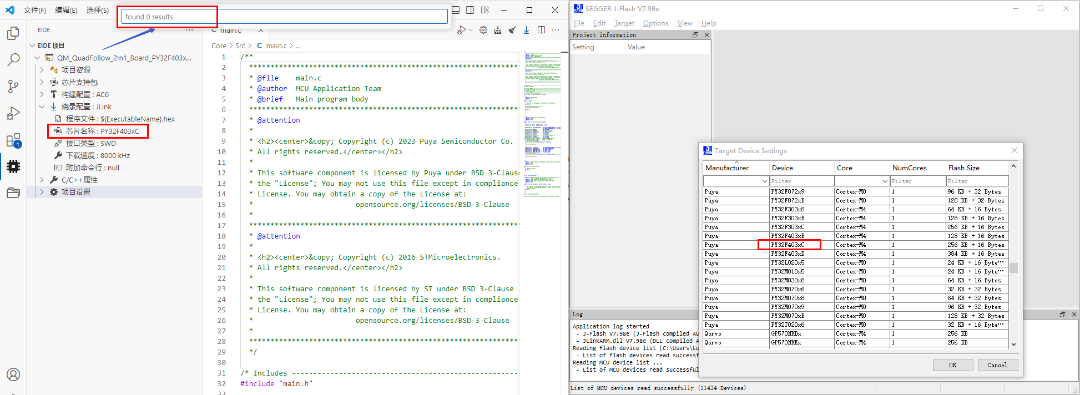Open the Manufacturer filter dropdown
This screenshot has height=395, width=1080.
tap(764, 181)
